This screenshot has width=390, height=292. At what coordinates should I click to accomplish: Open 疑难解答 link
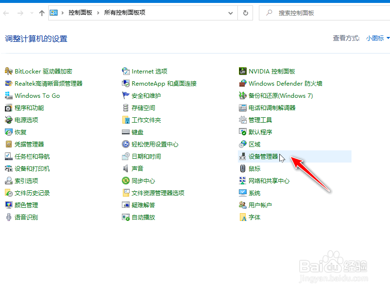tap(143, 205)
